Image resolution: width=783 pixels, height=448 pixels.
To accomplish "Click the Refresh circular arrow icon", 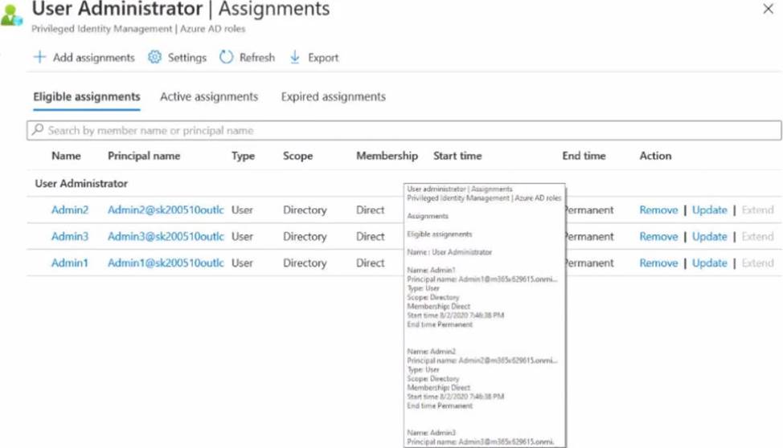I will coord(227,57).
